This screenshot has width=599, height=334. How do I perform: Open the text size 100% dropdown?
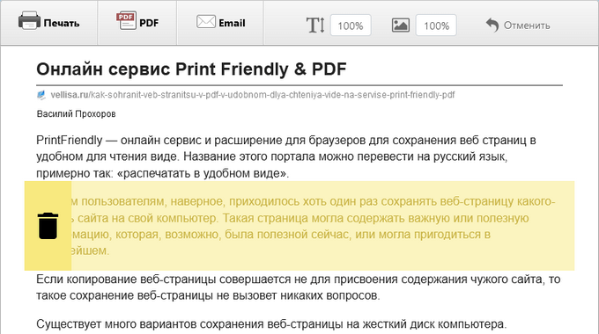[x=351, y=25]
